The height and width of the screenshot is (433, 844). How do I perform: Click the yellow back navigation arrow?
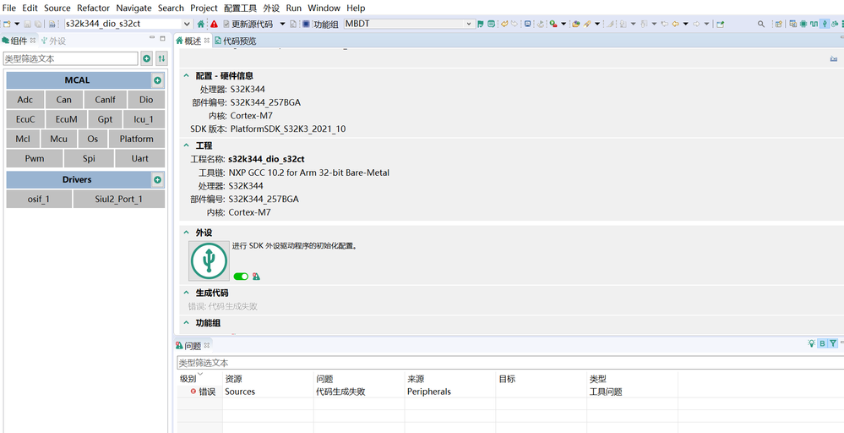[675, 24]
